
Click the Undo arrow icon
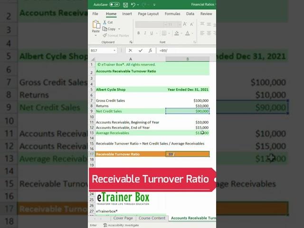tap(133, 5)
